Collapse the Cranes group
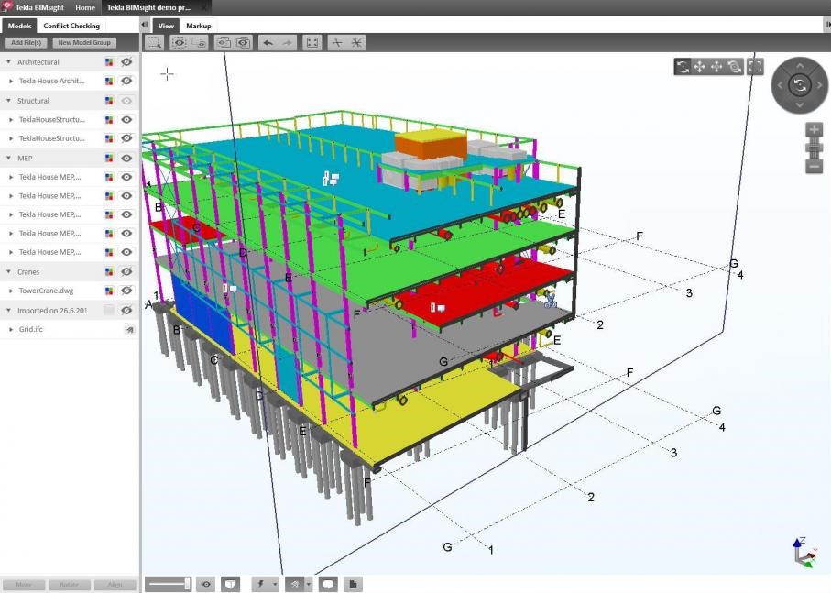The image size is (831, 593). [x=8, y=271]
